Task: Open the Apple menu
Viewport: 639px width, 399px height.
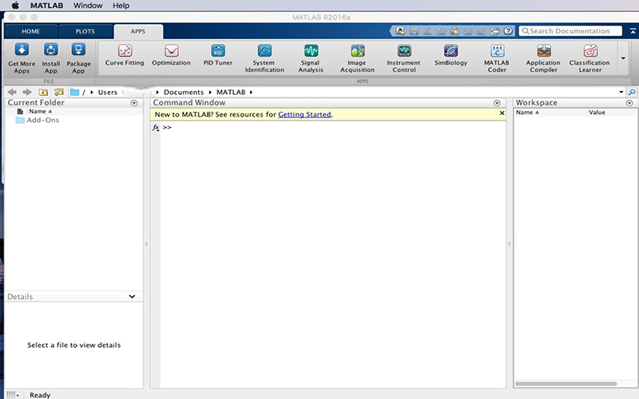Action: [15, 6]
